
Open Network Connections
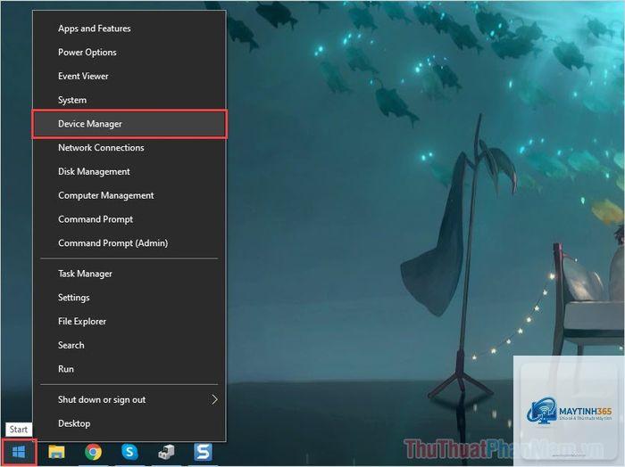pos(129,148)
